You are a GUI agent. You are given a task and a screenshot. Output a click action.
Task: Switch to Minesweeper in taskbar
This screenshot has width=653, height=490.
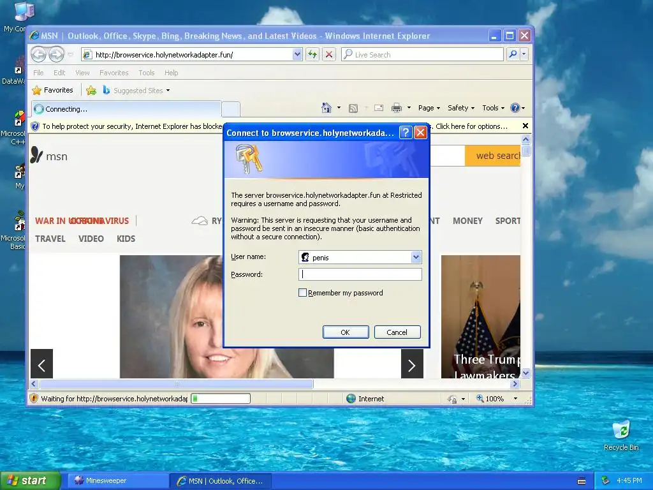(118, 480)
